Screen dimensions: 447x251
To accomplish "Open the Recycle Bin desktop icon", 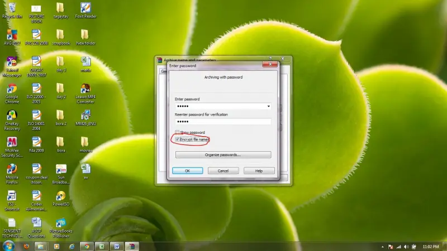I will tap(12, 11).
